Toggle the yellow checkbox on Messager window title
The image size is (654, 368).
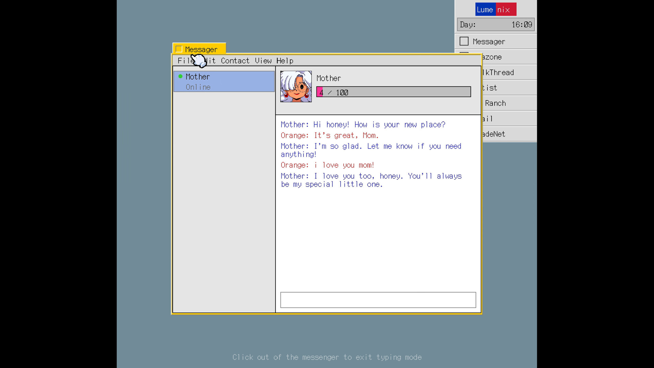179,49
